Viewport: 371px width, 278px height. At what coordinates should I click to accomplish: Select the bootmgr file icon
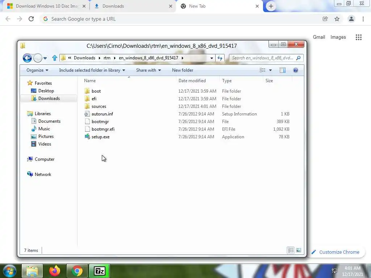[87, 122]
